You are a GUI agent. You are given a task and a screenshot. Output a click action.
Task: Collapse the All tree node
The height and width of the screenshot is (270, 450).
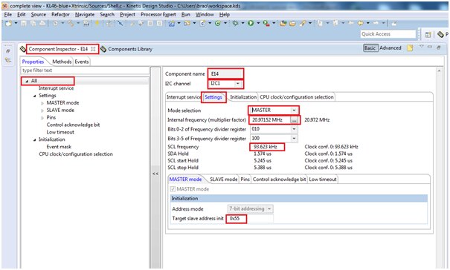pos(27,81)
